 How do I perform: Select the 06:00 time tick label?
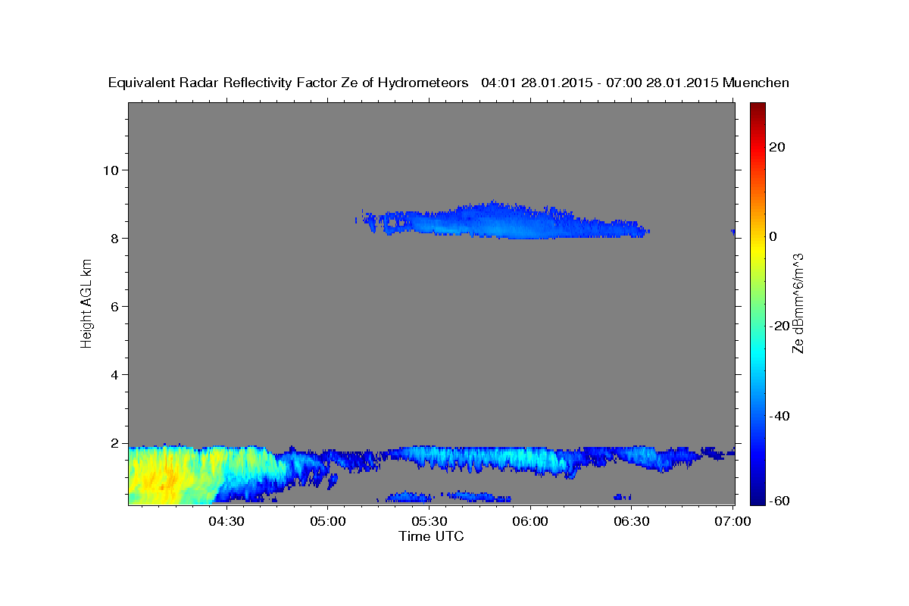(529, 521)
